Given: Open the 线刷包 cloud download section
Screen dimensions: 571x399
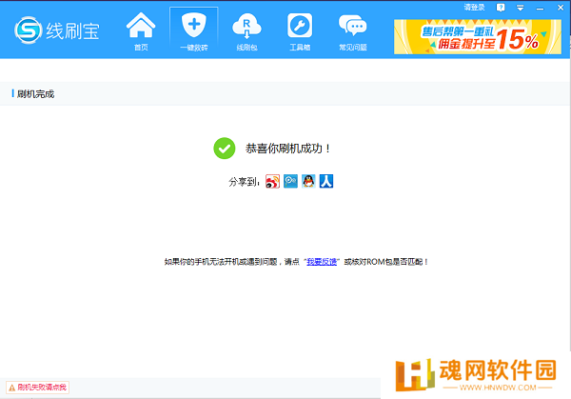Looking at the screenshot, I should [x=246, y=31].
